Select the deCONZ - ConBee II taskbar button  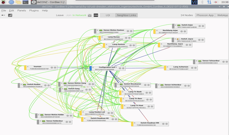(49, 2)
